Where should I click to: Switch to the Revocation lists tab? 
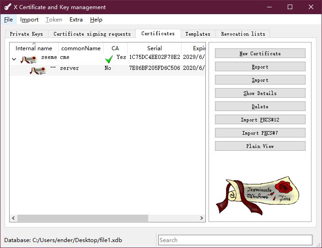pyautogui.click(x=243, y=34)
